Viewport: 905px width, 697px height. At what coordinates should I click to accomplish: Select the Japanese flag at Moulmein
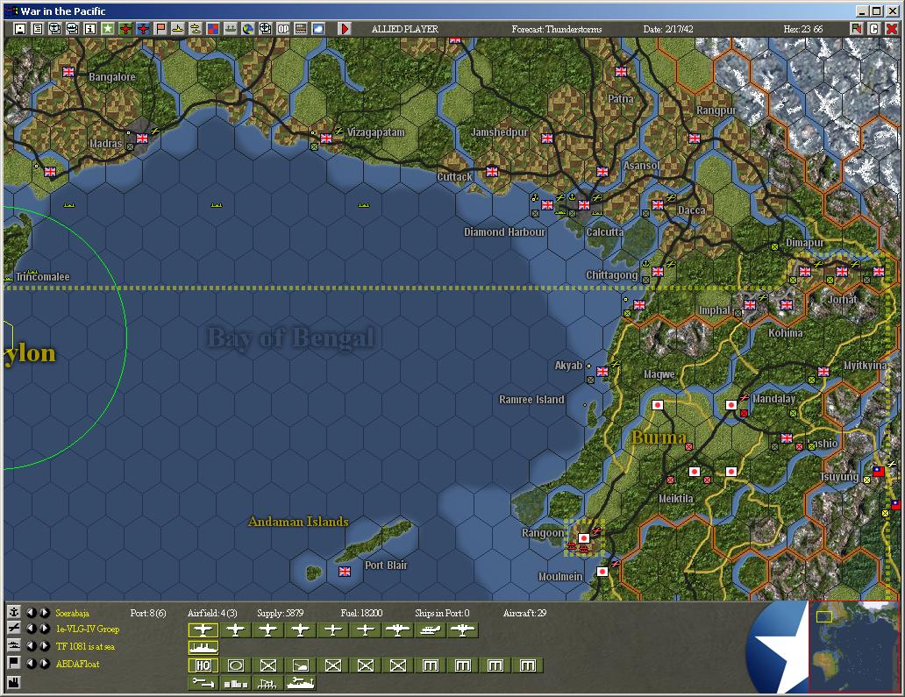[x=602, y=572]
